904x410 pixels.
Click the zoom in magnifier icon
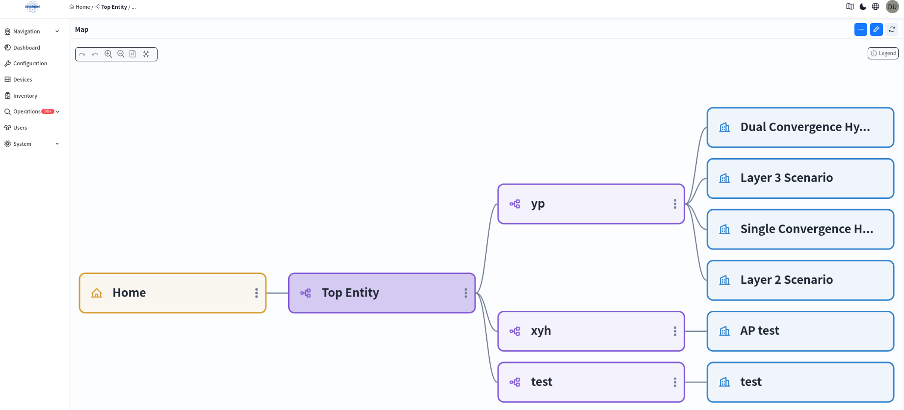coord(108,54)
